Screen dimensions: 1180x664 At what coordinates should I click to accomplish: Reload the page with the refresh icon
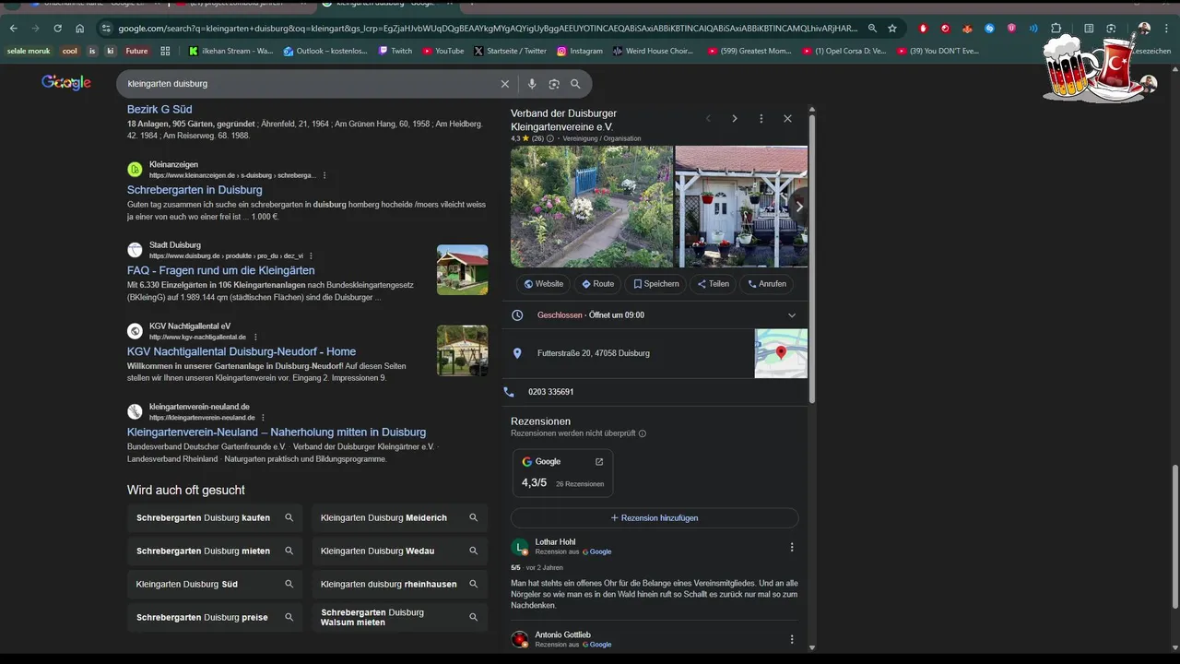57,29
